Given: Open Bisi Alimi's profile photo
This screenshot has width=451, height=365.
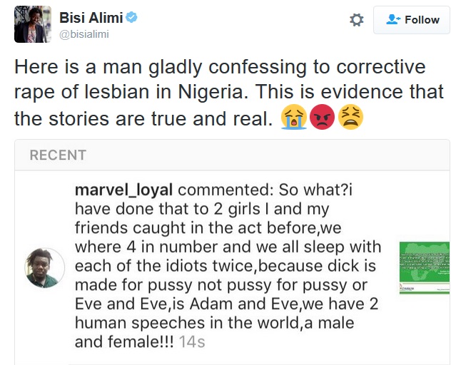Looking at the screenshot, I should click(33, 24).
